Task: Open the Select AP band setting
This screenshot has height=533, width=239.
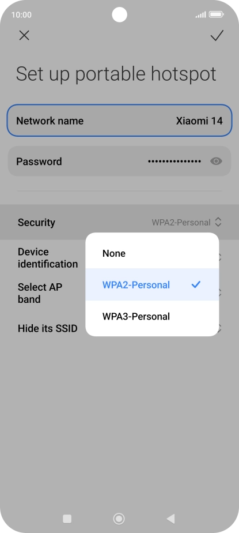Action: click(40, 293)
